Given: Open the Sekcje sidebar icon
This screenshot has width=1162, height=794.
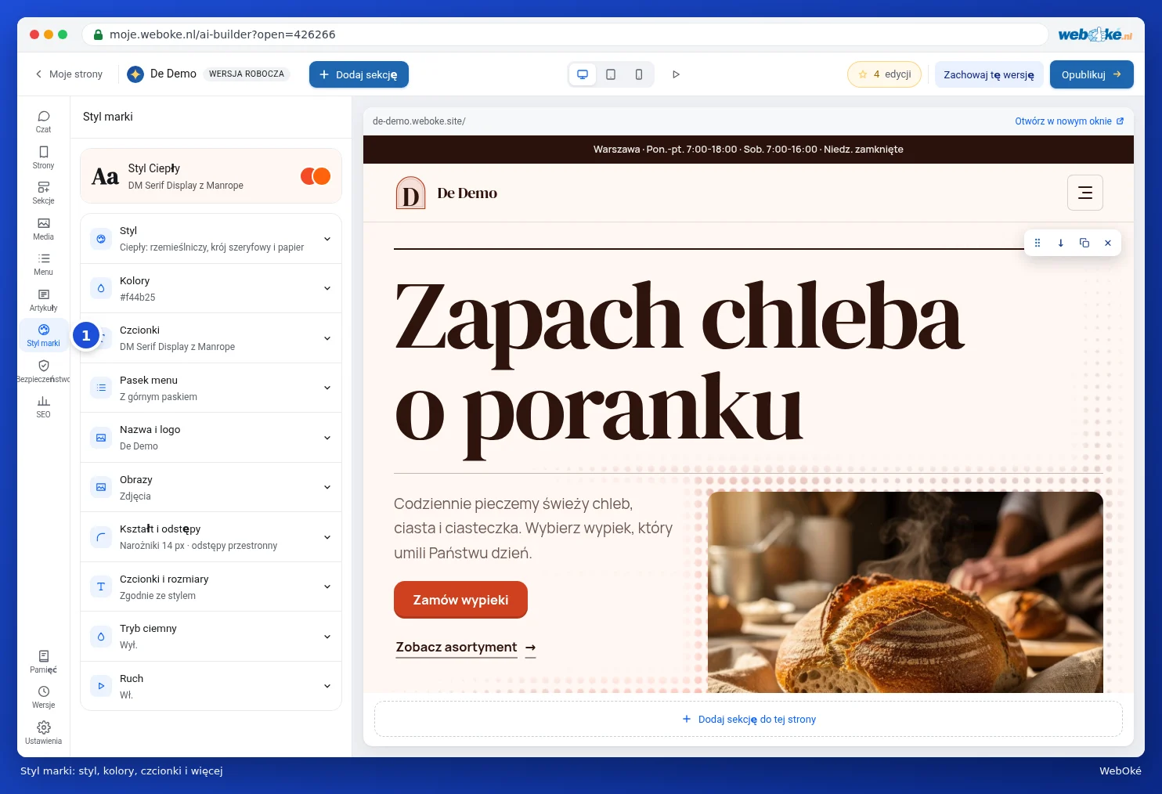Looking at the screenshot, I should point(44,193).
